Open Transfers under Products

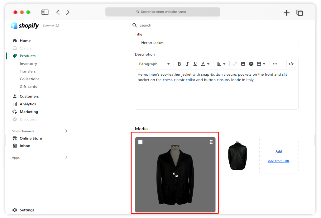28,71
